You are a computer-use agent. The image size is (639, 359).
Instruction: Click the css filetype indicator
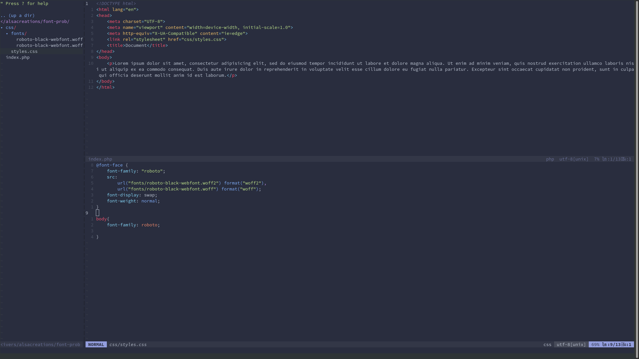[547, 345]
